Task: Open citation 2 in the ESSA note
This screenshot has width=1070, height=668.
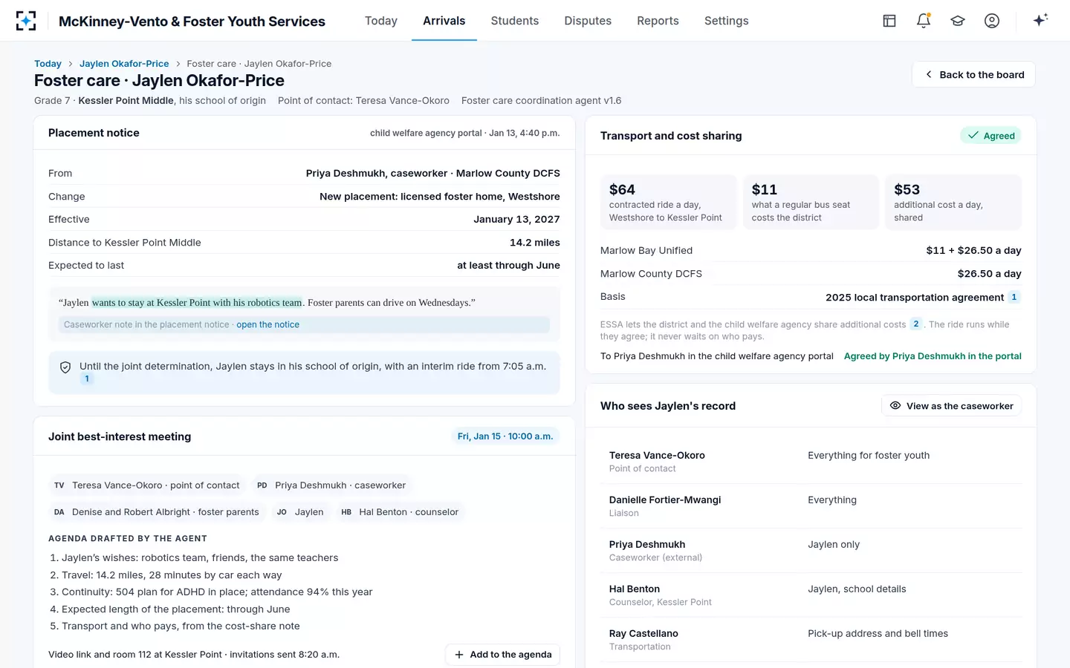Action: (916, 324)
